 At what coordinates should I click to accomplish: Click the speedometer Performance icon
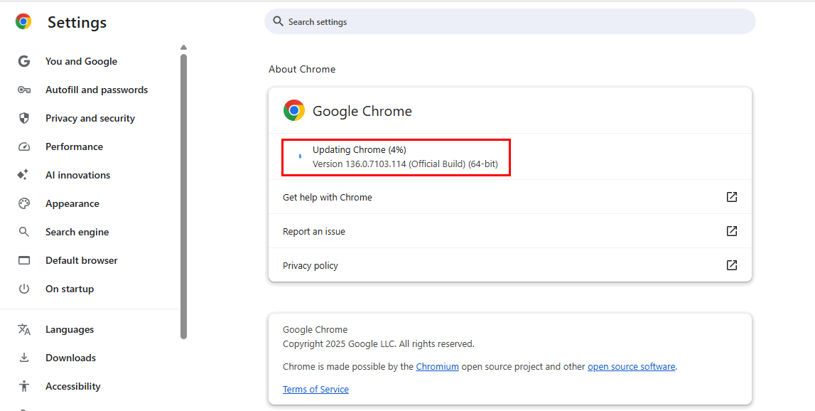pos(24,146)
